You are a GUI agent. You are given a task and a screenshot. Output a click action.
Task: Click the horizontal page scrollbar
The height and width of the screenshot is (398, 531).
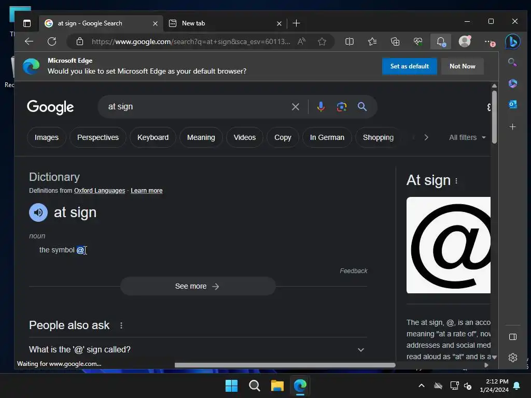click(285, 365)
